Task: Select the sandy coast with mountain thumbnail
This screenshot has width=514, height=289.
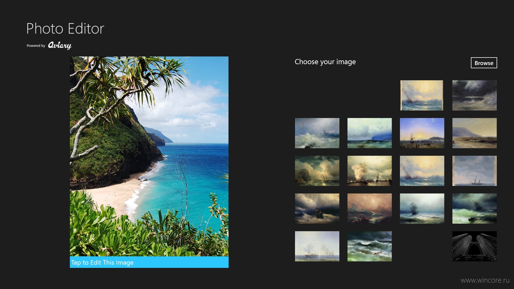Action: pos(474,133)
